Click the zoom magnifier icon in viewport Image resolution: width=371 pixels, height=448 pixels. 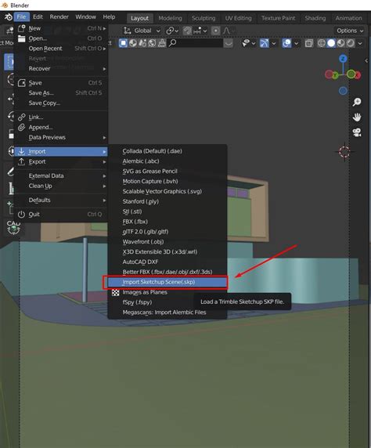[x=357, y=102]
